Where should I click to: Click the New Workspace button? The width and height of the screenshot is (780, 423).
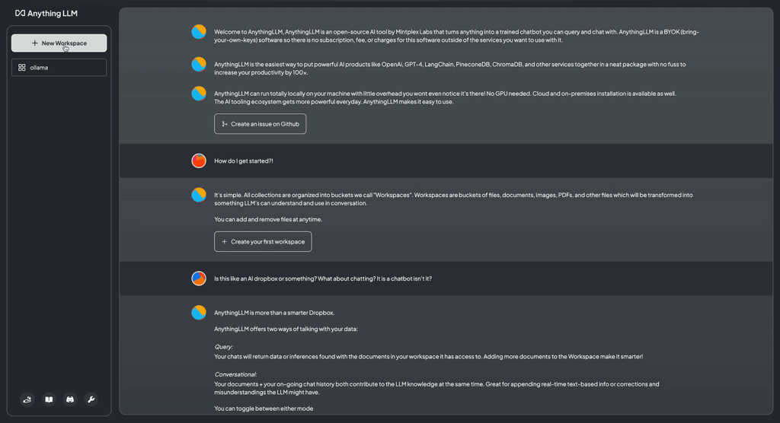coord(59,43)
